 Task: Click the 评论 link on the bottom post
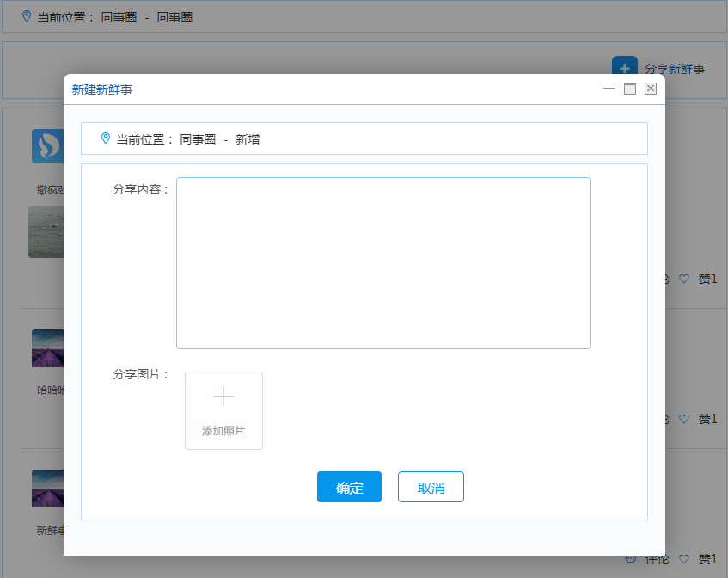point(657,559)
